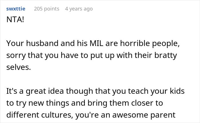Click the 205 points score
Screen dimensions: 200x123
click(47, 9)
